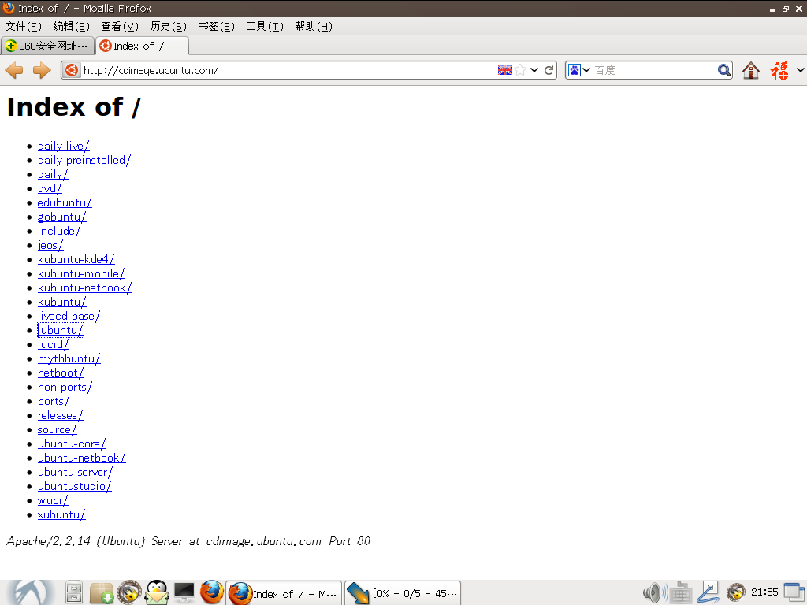Open the penguin mail icon in taskbar
The width and height of the screenshot is (807, 605).
(x=157, y=592)
